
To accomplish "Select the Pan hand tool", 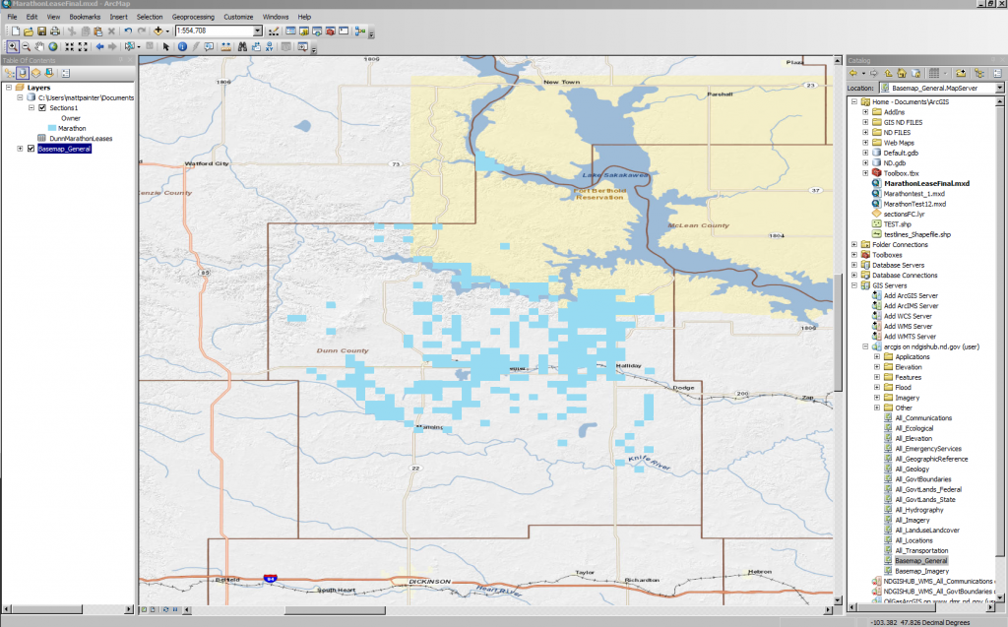I will (x=39, y=46).
